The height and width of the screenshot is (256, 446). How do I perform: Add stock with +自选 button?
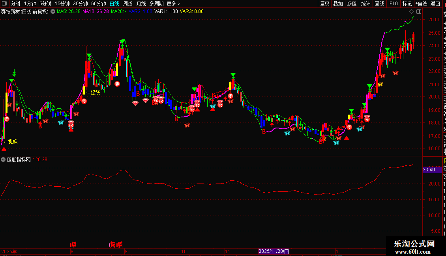click(x=421, y=4)
